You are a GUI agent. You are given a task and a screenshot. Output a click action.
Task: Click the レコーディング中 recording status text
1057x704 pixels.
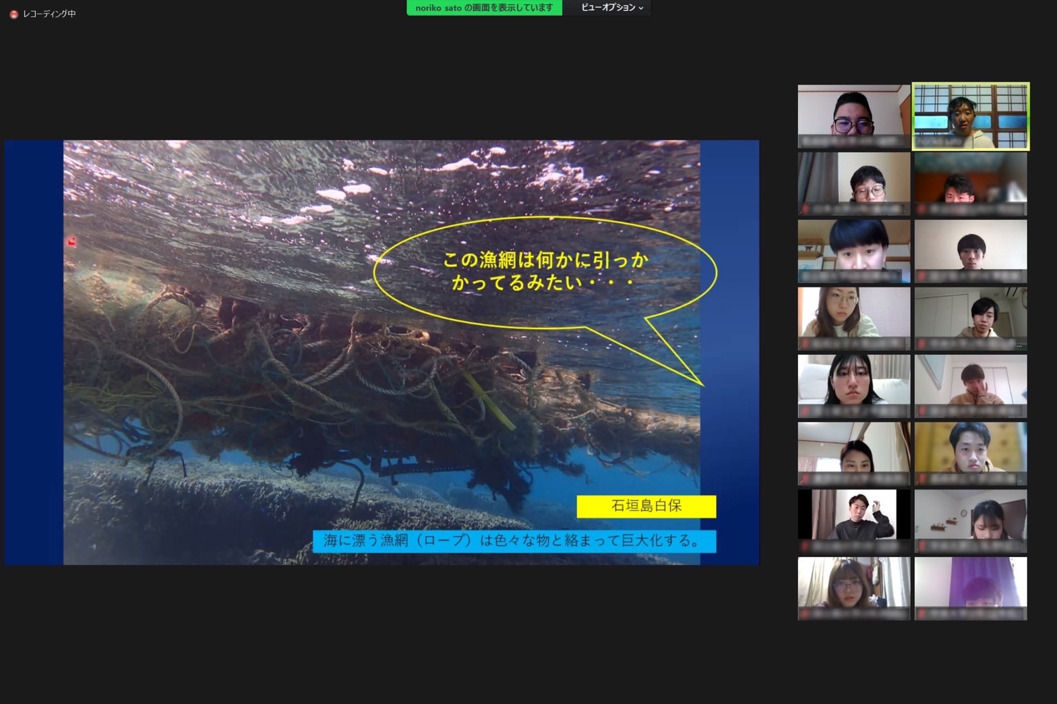[x=49, y=14]
